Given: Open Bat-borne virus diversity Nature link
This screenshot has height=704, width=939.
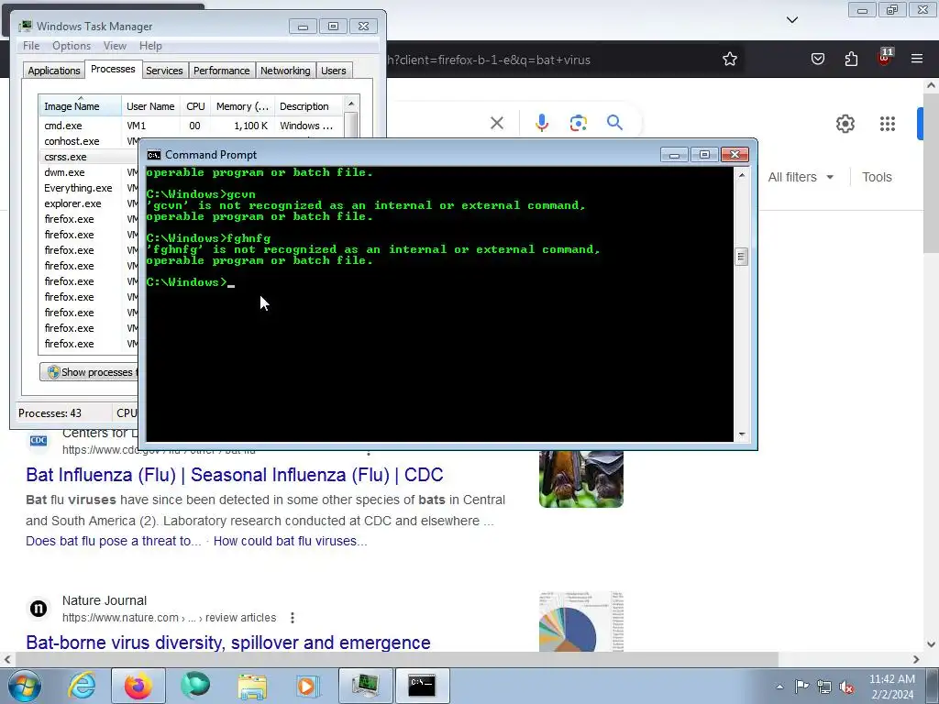Looking at the screenshot, I should 228,643.
